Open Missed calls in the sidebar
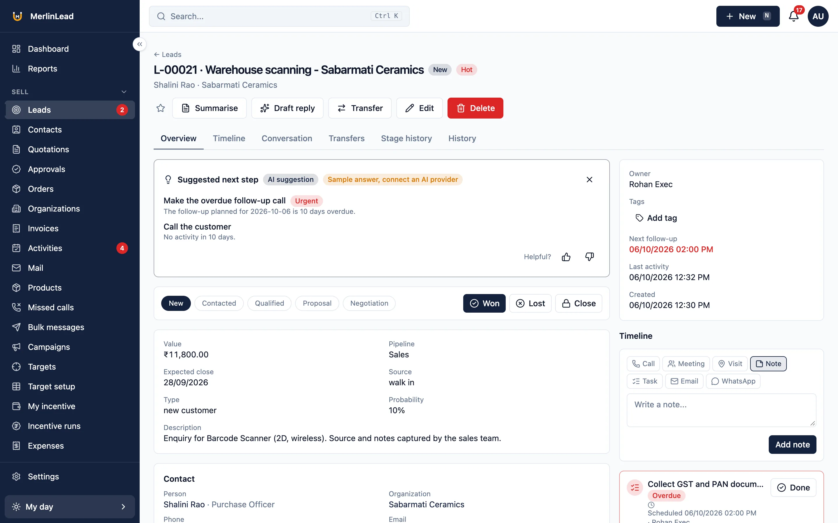This screenshot has height=523, width=838. [x=70, y=307]
